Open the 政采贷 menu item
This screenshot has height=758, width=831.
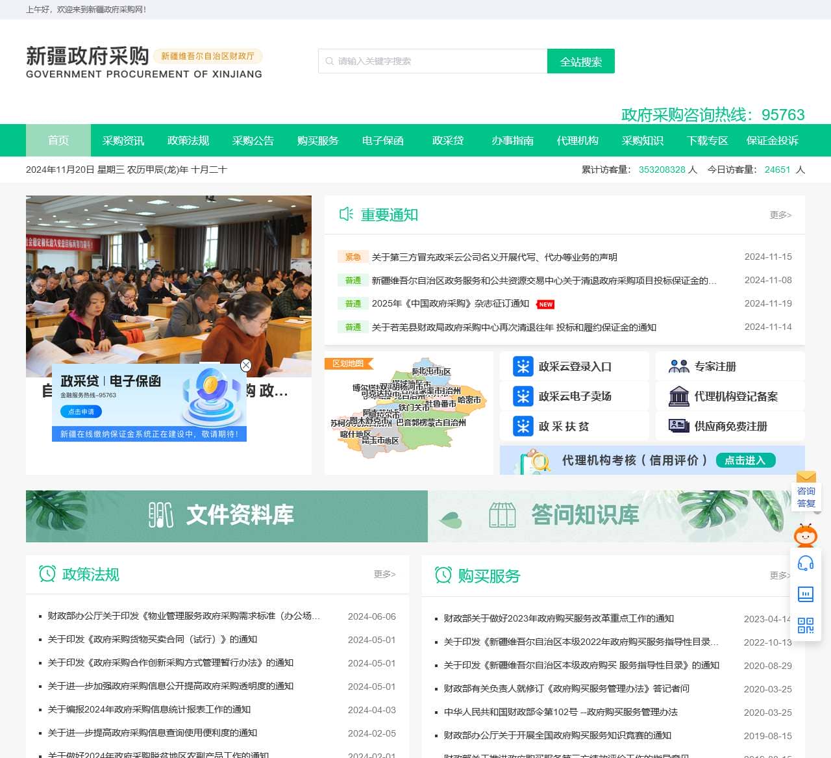[448, 140]
